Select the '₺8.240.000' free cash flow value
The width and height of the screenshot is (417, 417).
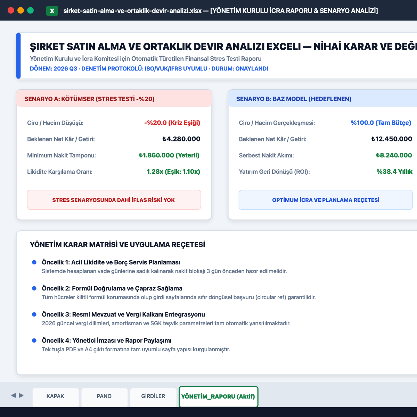point(394,155)
